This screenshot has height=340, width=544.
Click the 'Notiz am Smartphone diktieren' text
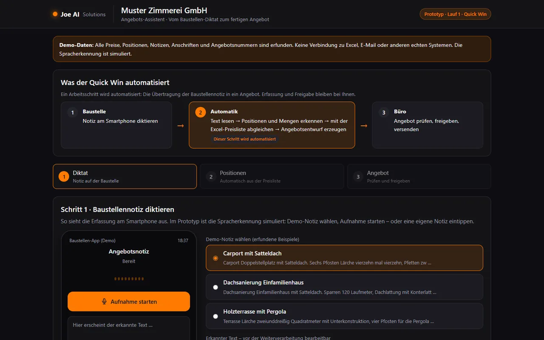[120, 121]
